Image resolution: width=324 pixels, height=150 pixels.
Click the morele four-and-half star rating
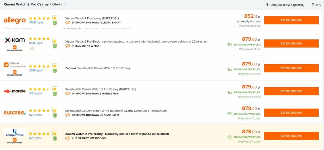tap(39, 89)
